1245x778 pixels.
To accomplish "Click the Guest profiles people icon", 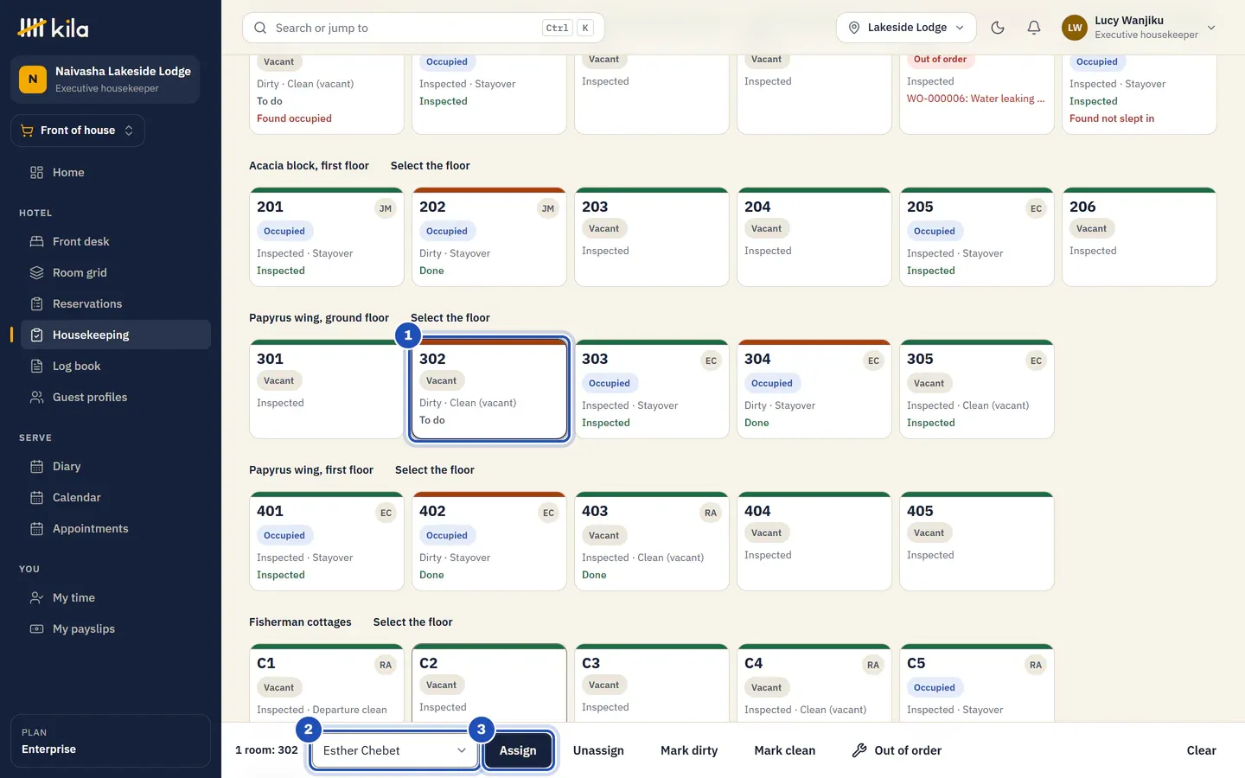I will coord(36,397).
